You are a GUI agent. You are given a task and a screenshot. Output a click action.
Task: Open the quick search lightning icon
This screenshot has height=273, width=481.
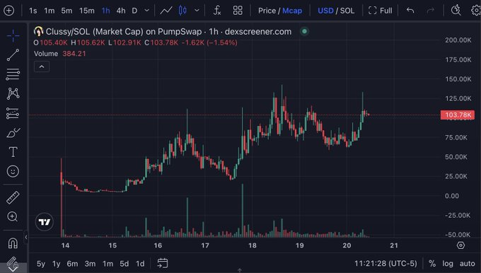pos(456,11)
